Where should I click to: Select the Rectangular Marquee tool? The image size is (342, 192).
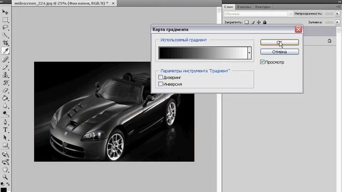5,20
